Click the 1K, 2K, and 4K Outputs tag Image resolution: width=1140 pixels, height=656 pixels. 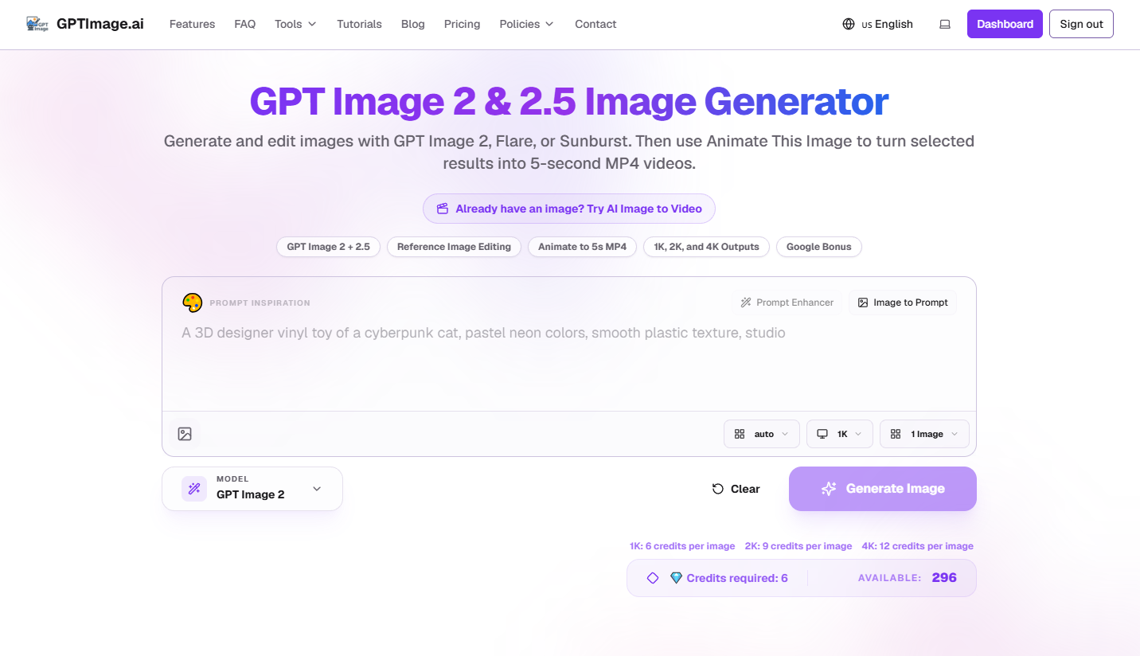point(706,247)
